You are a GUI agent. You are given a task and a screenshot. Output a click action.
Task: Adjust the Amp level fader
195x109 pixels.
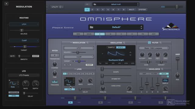click(178, 59)
